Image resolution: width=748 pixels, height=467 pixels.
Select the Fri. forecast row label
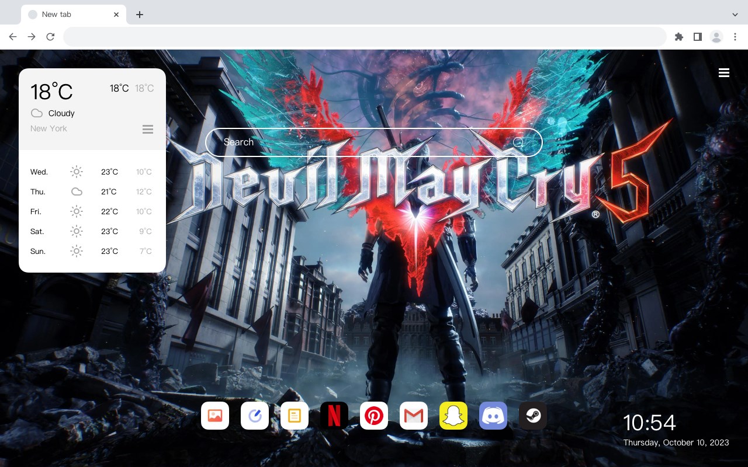(x=36, y=211)
